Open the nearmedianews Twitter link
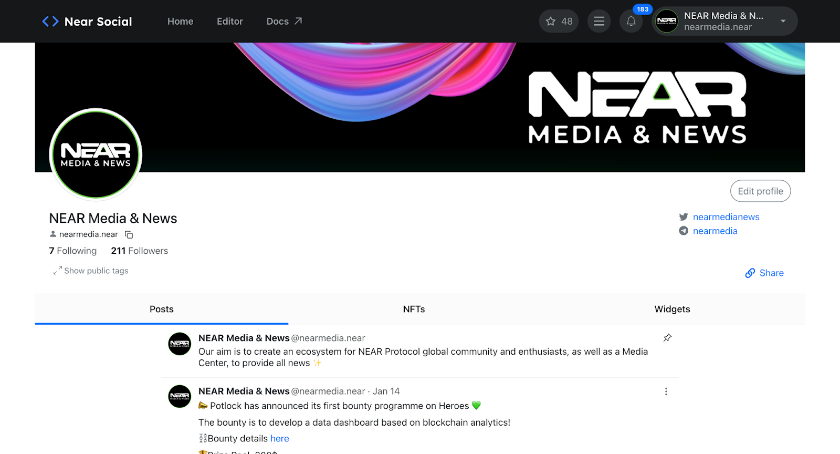 [x=726, y=217]
